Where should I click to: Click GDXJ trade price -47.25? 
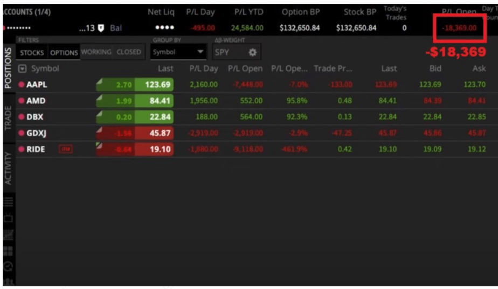[342, 133]
